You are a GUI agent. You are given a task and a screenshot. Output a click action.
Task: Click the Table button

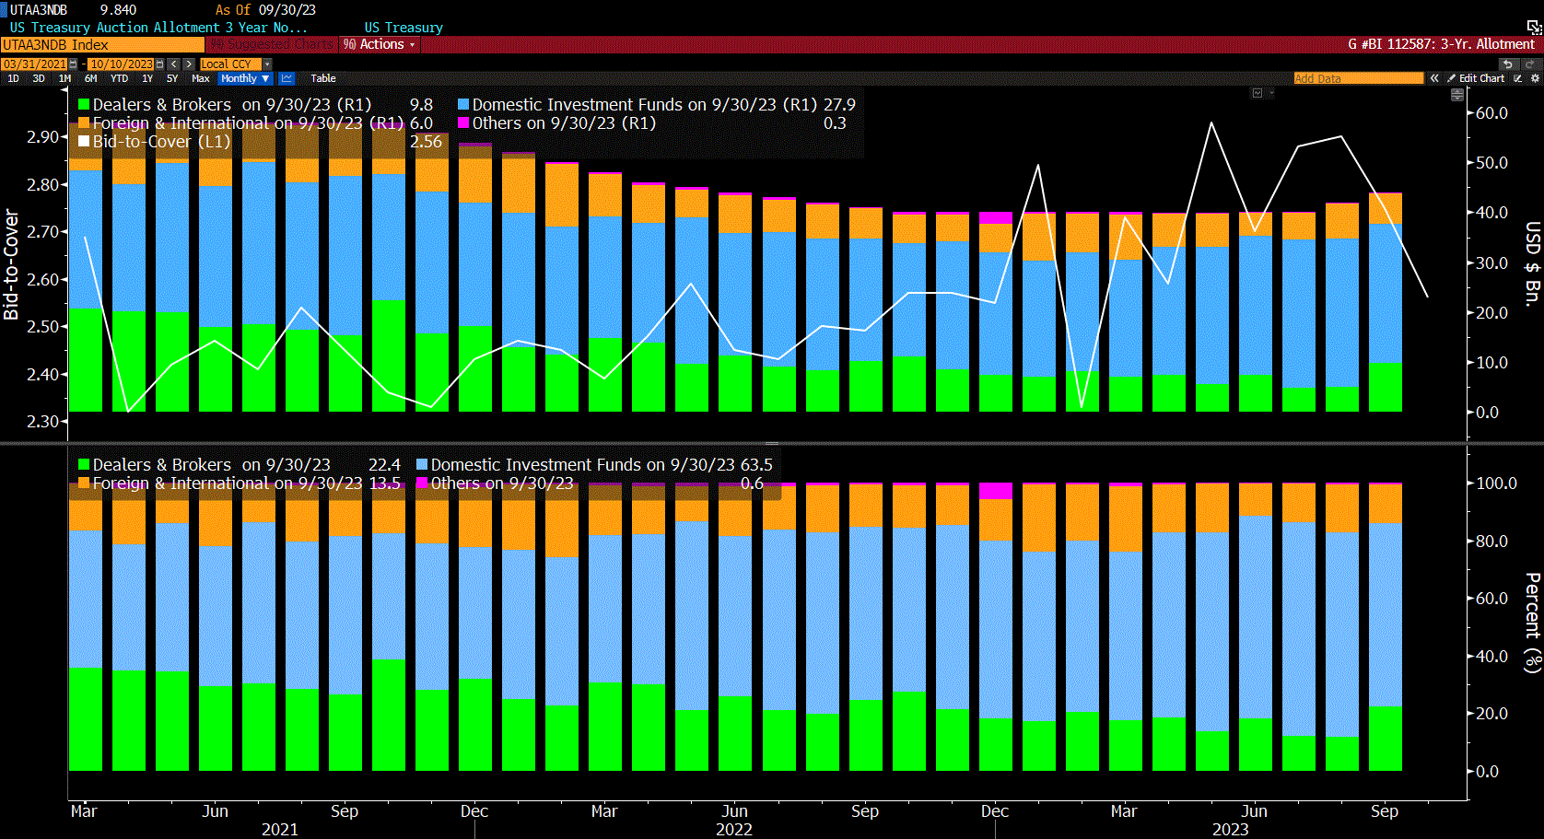coord(323,79)
